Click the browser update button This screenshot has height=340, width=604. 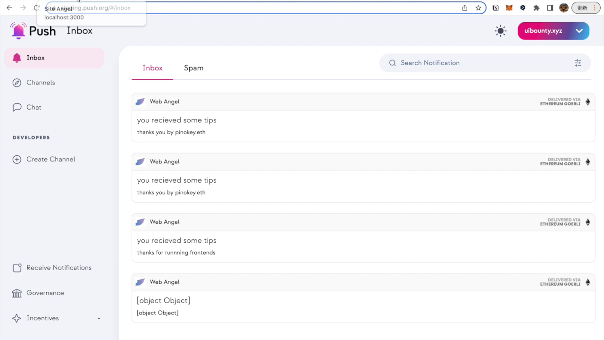click(x=585, y=8)
